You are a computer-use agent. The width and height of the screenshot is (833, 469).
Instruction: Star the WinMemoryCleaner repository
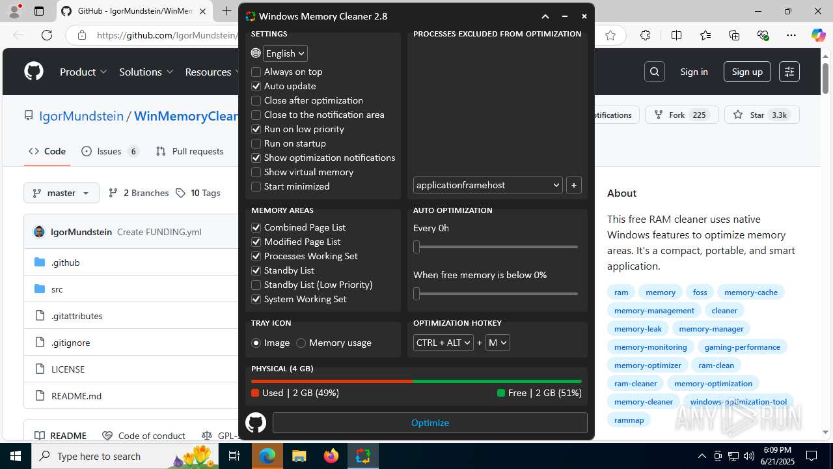click(x=761, y=115)
